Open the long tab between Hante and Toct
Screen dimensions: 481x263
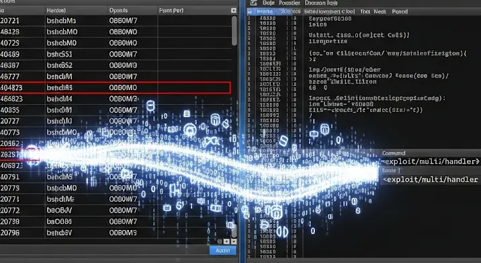(x=329, y=11)
